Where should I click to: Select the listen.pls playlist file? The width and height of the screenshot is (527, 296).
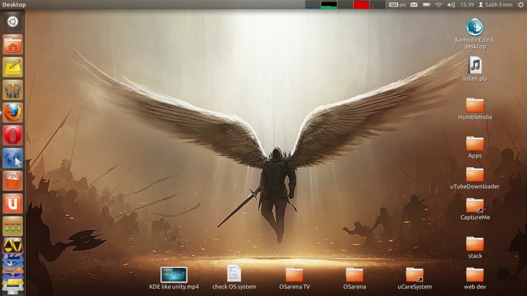(475, 69)
